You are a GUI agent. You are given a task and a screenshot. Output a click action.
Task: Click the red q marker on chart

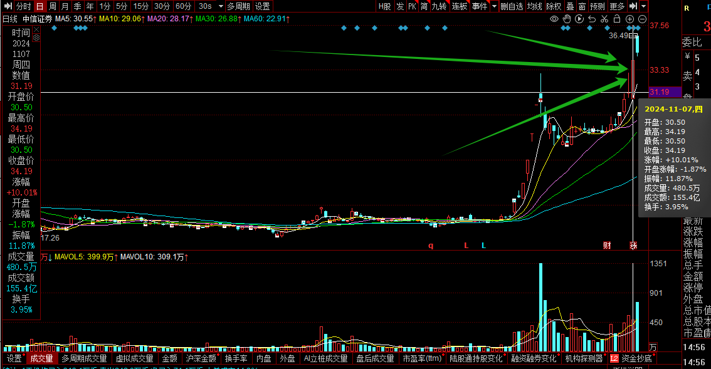(x=431, y=245)
